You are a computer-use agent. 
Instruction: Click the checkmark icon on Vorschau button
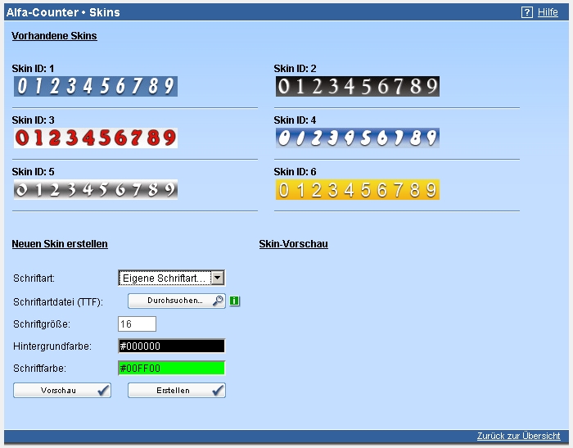coord(102,391)
